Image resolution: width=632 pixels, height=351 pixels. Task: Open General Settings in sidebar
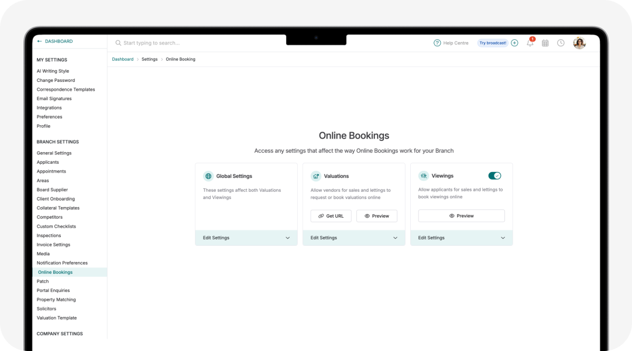(54, 153)
